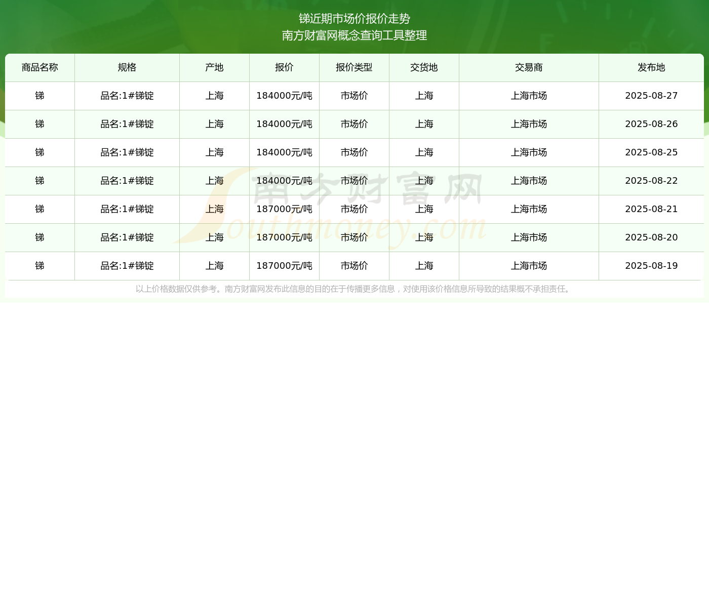Select the date cell 2025-08-27
Screen dimensions: 709x610
click(x=652, y=96)
